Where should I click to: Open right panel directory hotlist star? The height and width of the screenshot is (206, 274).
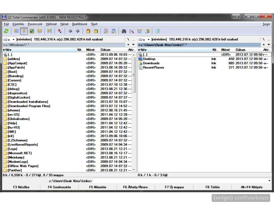[x=264, y=45]
